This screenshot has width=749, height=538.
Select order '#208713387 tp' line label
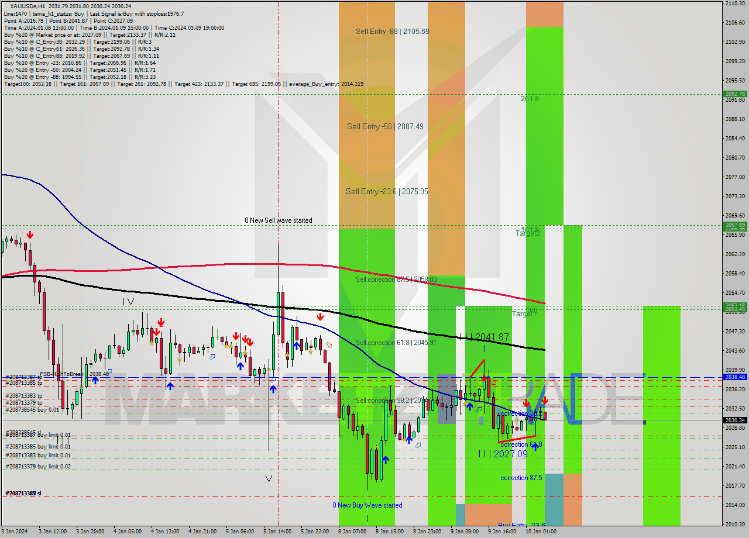click(x=23, y=377)
